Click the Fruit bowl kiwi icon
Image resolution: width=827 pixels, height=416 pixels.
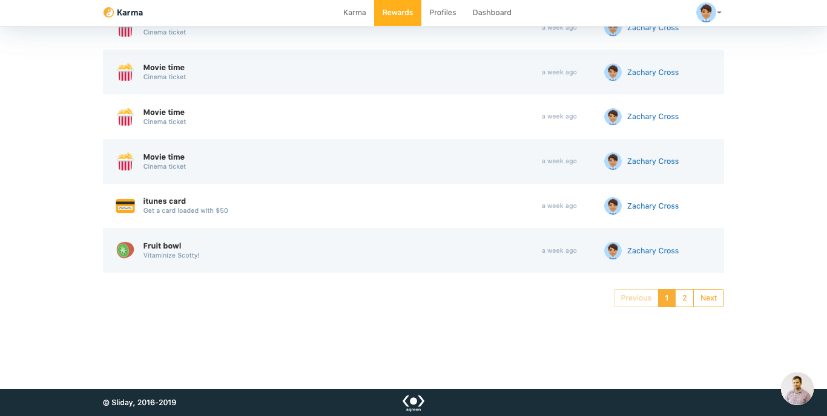point(125,250)
